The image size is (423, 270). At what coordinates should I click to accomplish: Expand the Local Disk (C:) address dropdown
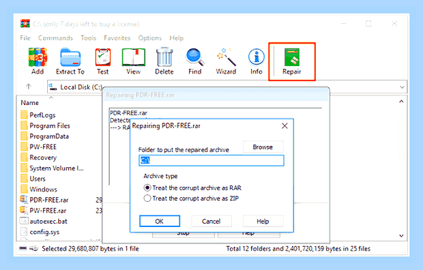pyautogui.click(x=402, y=87)
